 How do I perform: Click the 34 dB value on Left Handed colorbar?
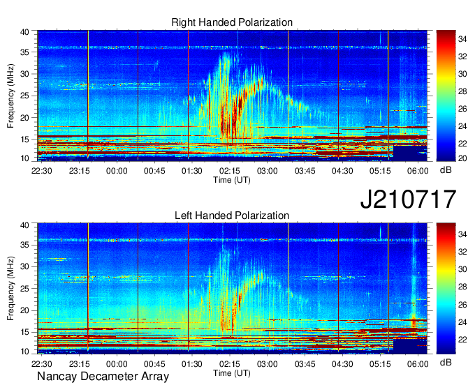(462, 234)
